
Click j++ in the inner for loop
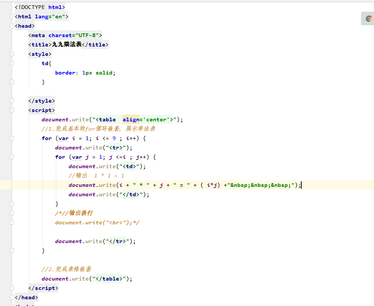pos(141,157)
